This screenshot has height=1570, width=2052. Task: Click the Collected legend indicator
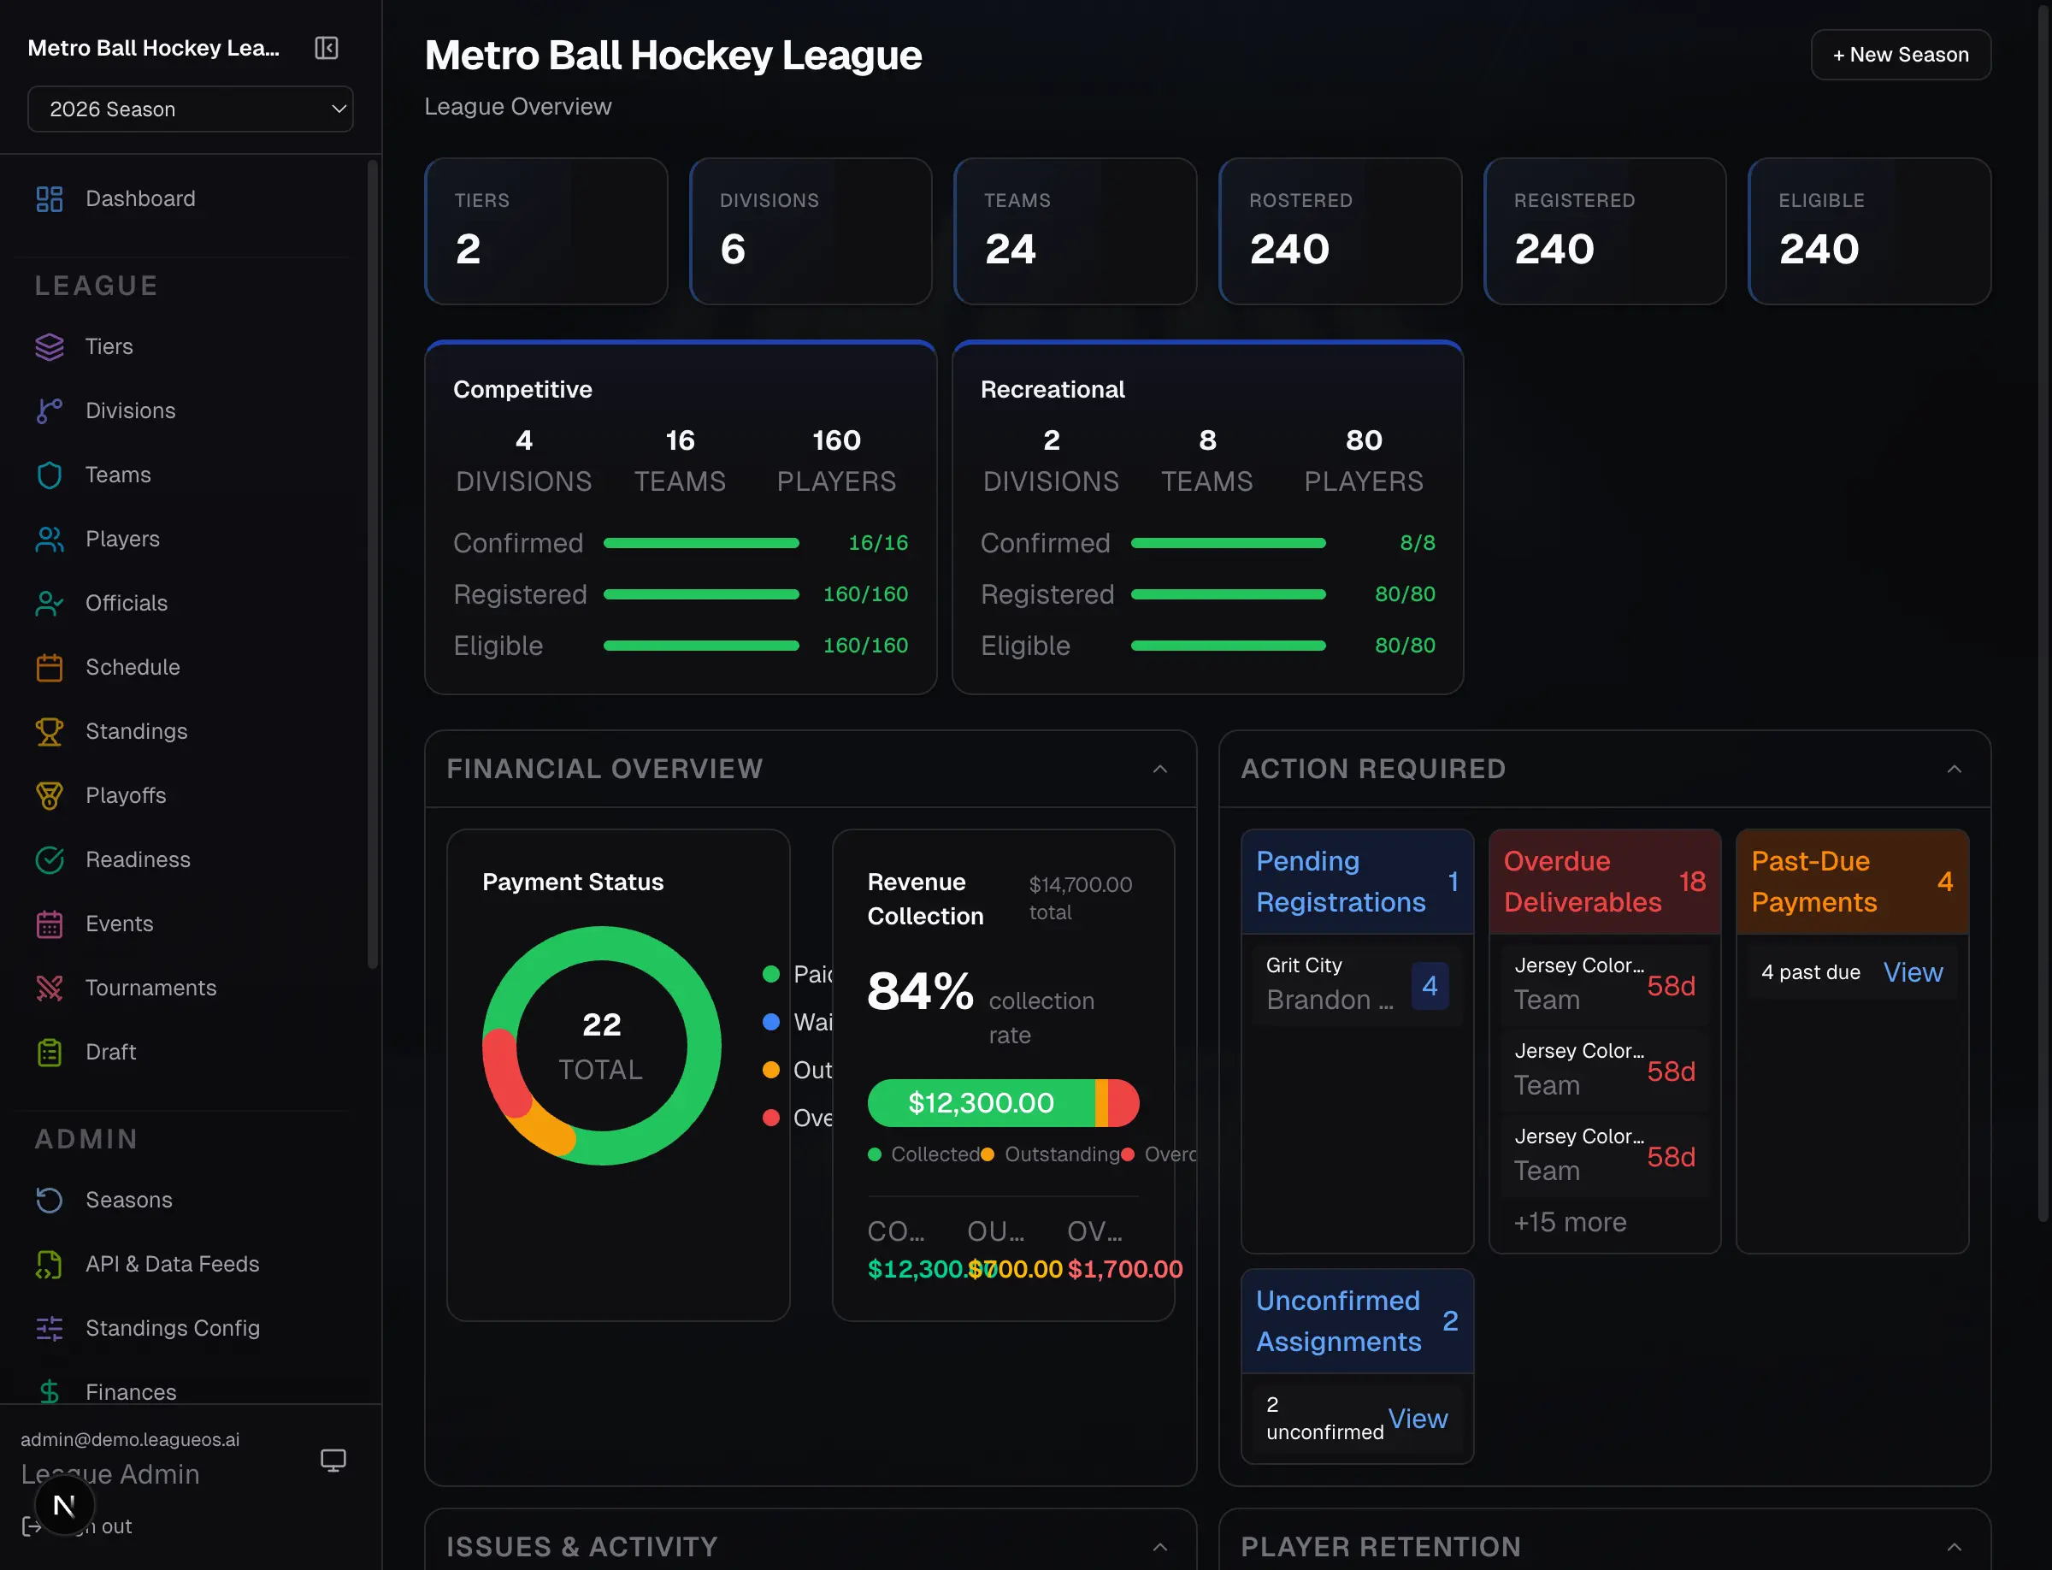pyautogui.click(x=876, y=1154)
